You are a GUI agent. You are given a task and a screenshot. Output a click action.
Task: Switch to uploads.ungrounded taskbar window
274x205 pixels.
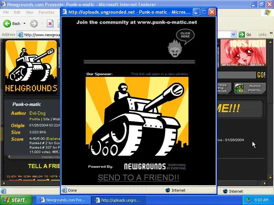point(118,200)
